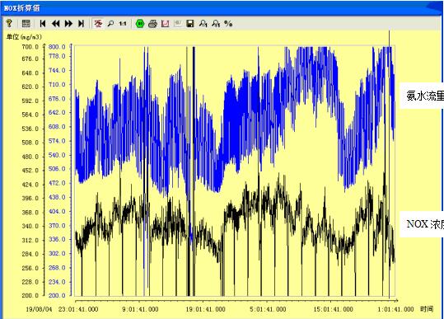
Task: Click the vertical time cursor line
Action: [390, 164]
